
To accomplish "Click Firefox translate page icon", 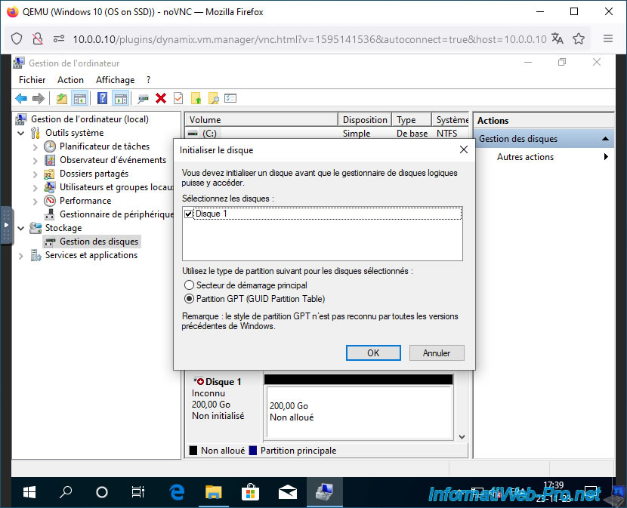I will tap(557, 38).
